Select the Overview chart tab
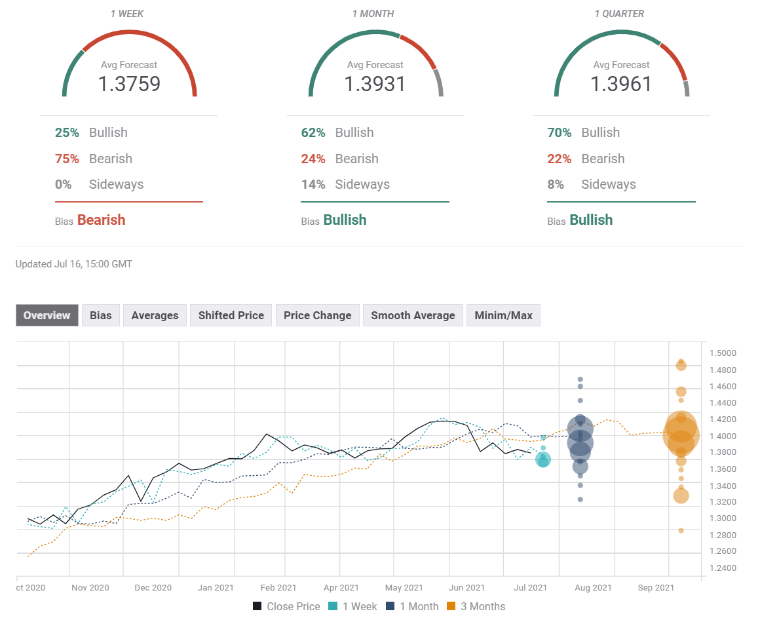 coord(47,315)
